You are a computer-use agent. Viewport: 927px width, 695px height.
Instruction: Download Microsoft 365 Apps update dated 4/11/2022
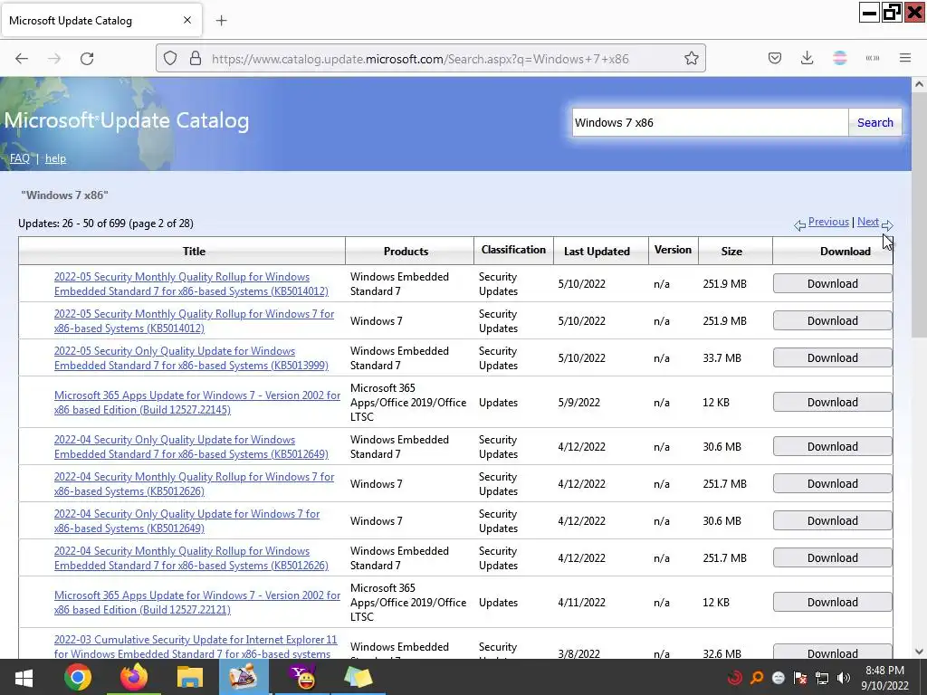833,602
